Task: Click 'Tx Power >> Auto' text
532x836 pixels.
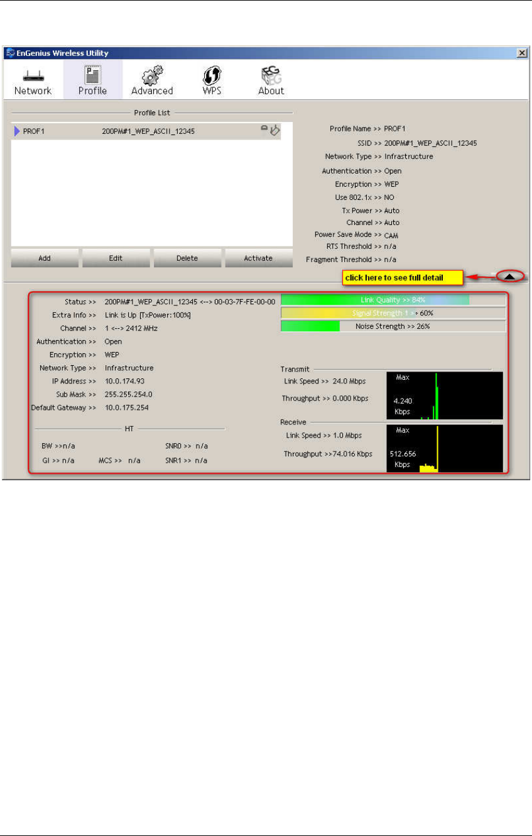Action: [x=371, y=211]
